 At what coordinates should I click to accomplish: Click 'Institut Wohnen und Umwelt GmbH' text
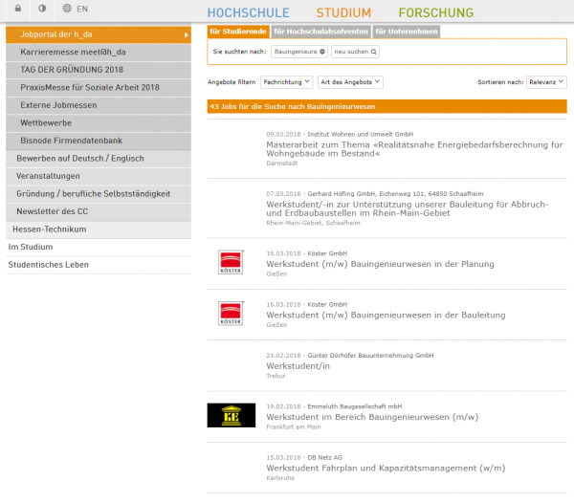point(361,134)
